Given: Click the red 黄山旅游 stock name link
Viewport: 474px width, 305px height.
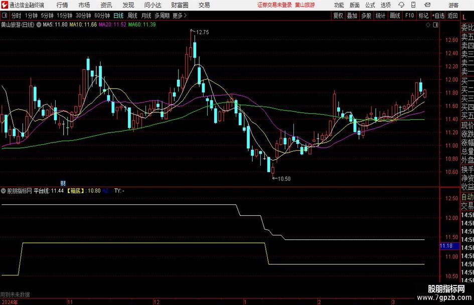Looking at the screenshot, I should click(x=305, y=5).
